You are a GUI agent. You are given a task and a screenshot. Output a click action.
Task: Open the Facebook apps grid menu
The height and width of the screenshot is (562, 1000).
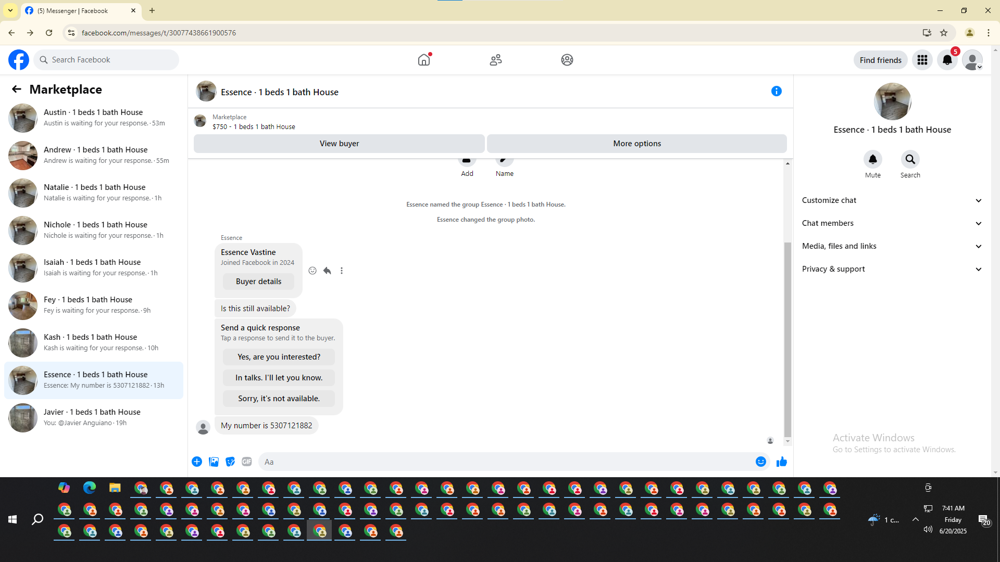(x=922, y=60)
